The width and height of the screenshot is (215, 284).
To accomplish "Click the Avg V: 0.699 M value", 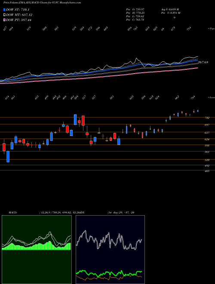I will [x=170, y=9].
